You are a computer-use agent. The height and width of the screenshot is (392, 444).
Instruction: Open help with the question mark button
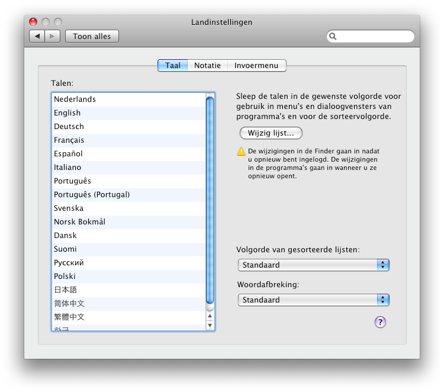pyautogui.click(x=380, y=322)
